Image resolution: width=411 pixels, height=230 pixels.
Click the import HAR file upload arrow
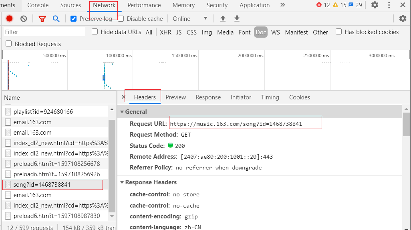[x=223, y=19]
